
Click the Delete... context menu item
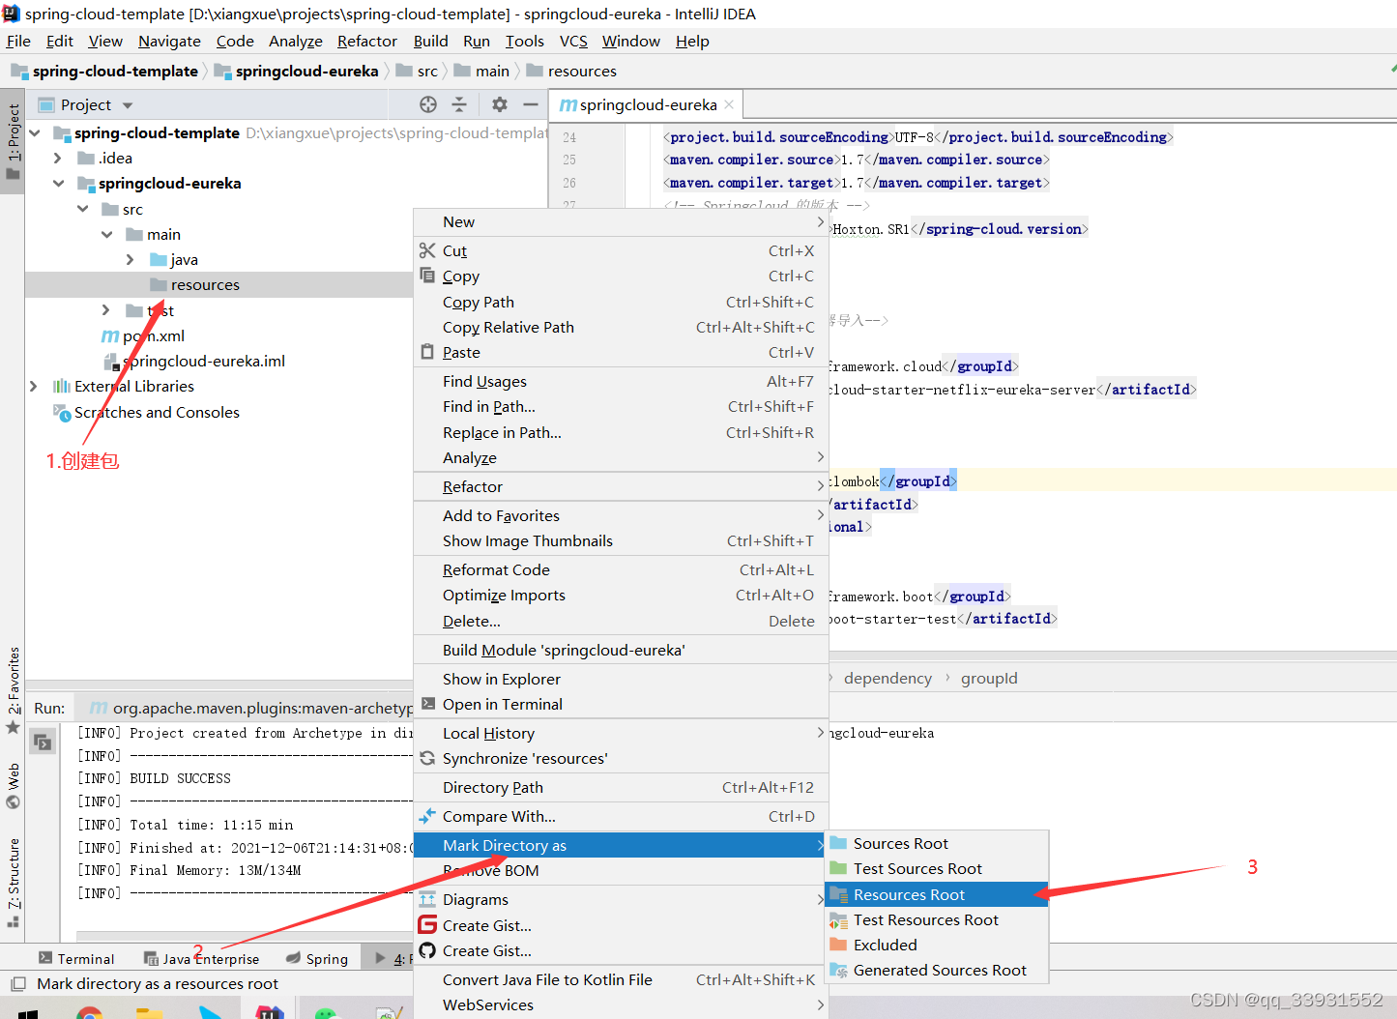point(621,621)
